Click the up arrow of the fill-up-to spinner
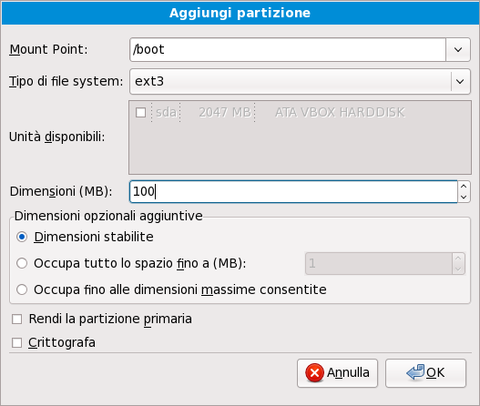The image size is (480, 406). pyautogui.click(x=458, y=259)
